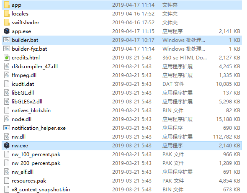Screen dimensions: 247x193
Task: Click the 2,141 KB size of app.exe
Action: pos(229,31)
